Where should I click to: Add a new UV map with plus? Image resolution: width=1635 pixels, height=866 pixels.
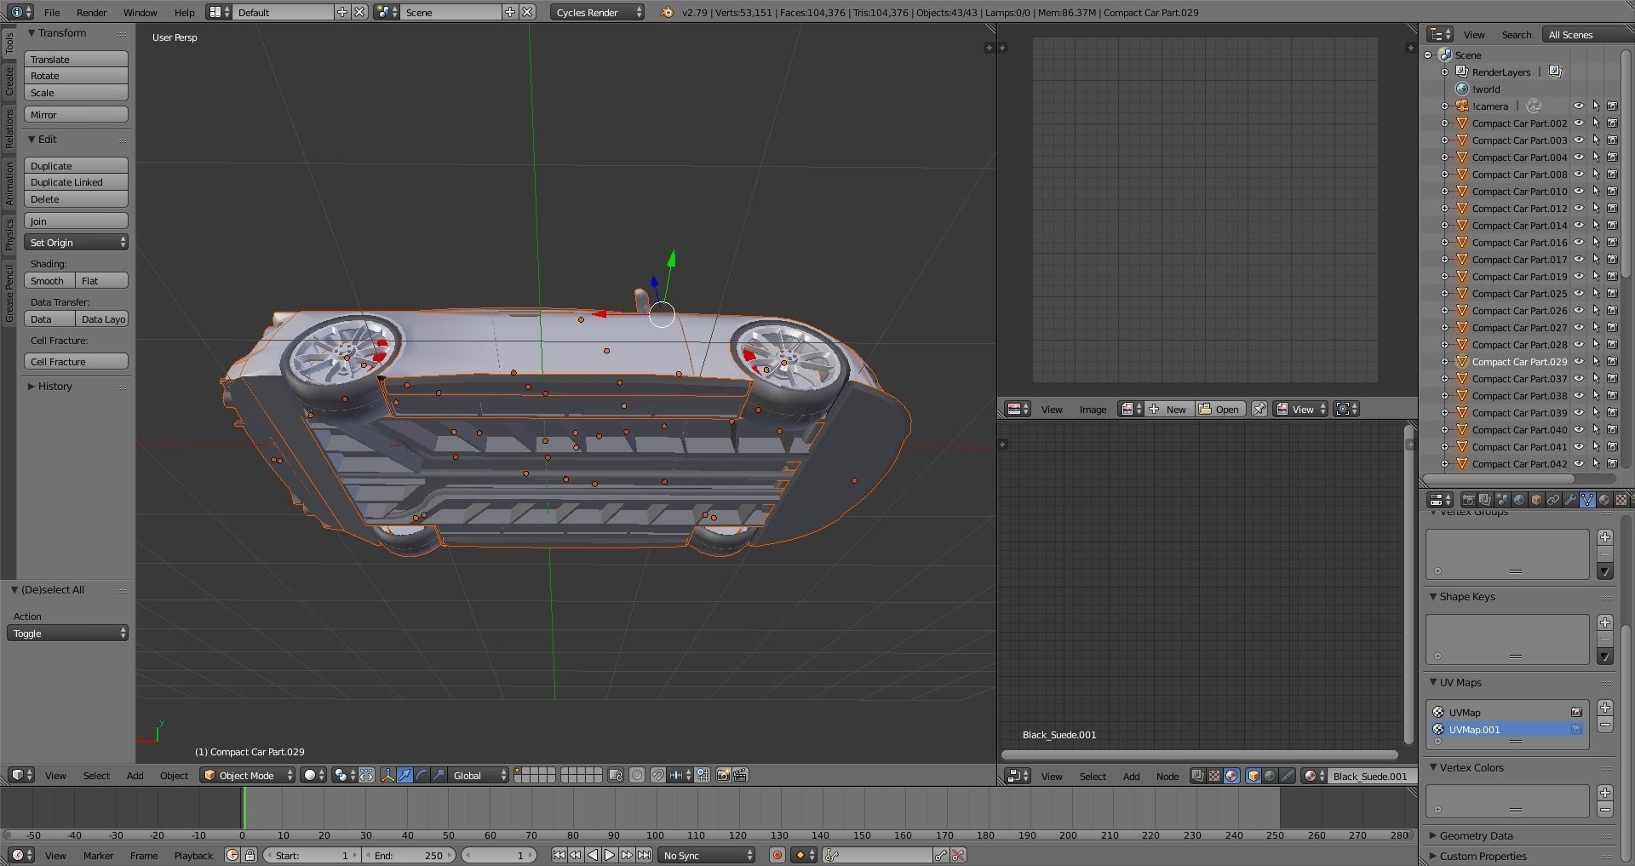[1605, 708]
